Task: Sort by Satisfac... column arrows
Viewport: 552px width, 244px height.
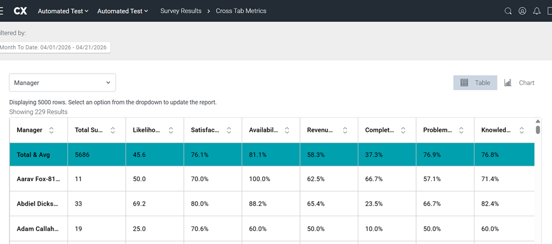Action: coord(229,130)
